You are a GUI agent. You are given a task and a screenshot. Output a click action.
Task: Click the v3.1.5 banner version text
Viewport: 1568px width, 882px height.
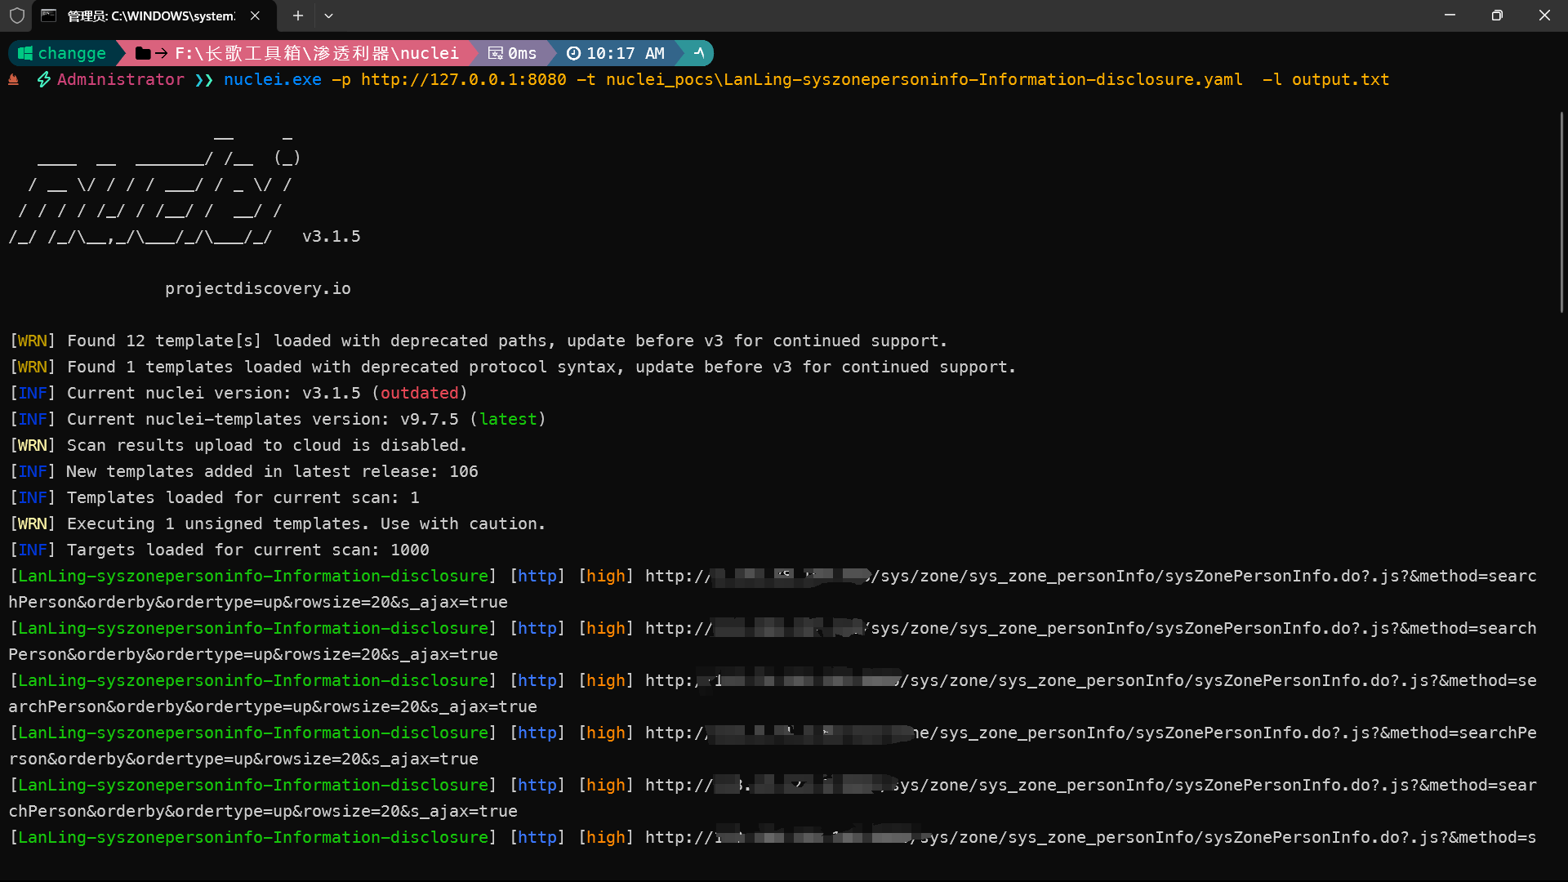(332, 236)
